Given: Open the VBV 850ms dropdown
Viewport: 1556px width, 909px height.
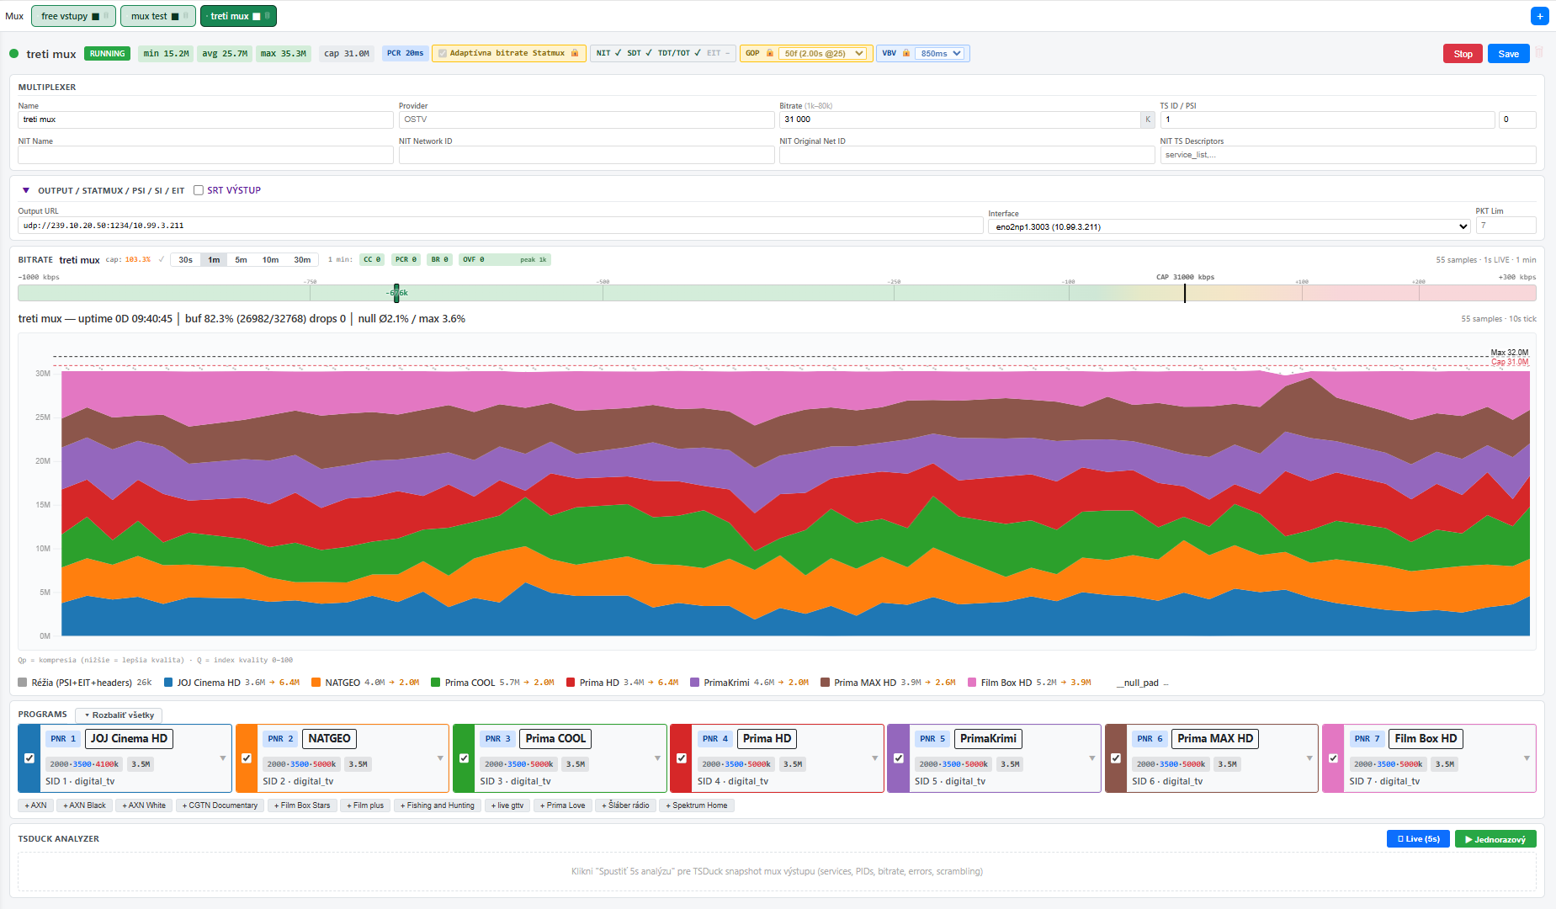Looking at the screenshot, I should 941,53.
